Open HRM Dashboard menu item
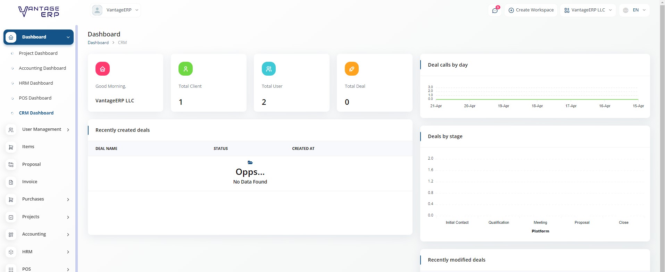 pyautogui.click(x=36, y=83)
